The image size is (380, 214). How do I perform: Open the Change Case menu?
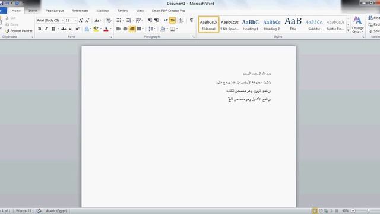coord(97,20)
